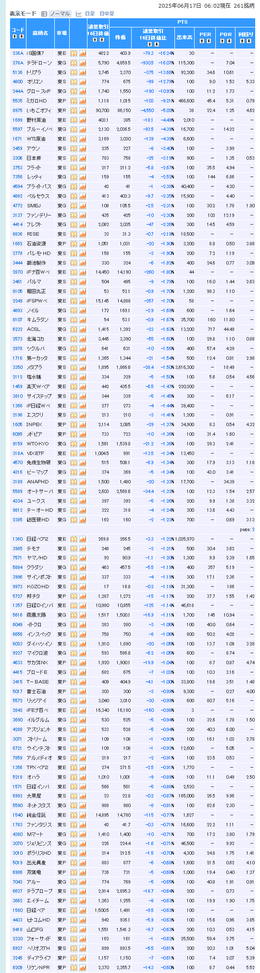
Task: Sort by コード descending with down arrow
Action: tap(21, 37)
